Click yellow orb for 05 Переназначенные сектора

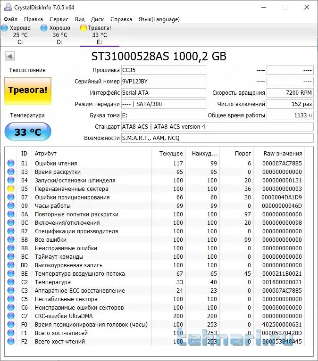click(11, 189)
